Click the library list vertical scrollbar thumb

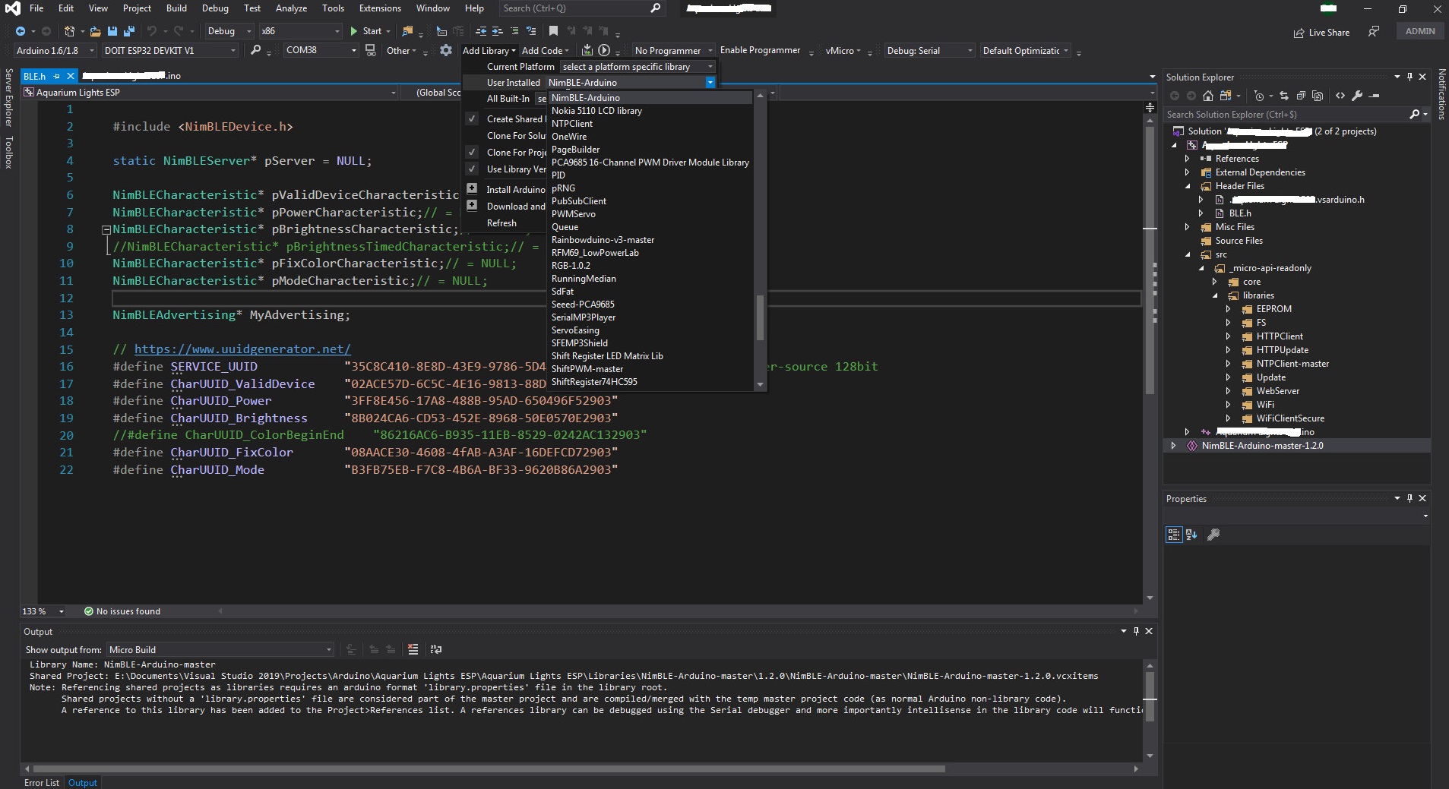tap(760, 317)
